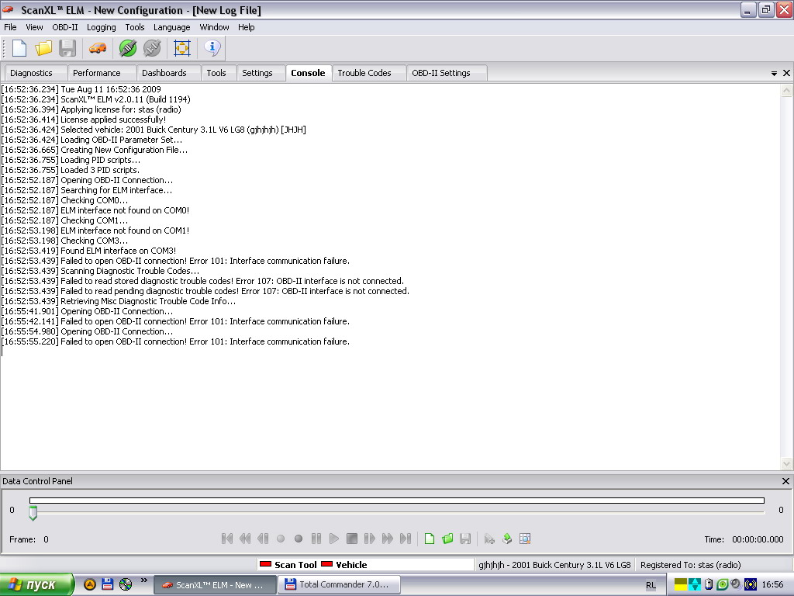Click the stop square playback button
Image resolution: width=794 pixels, height=596 pixels.
point(352,539)
